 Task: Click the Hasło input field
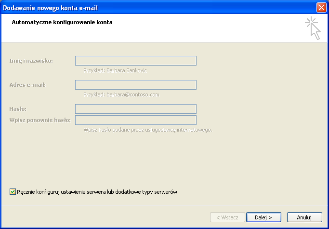(x=136, y=109)
